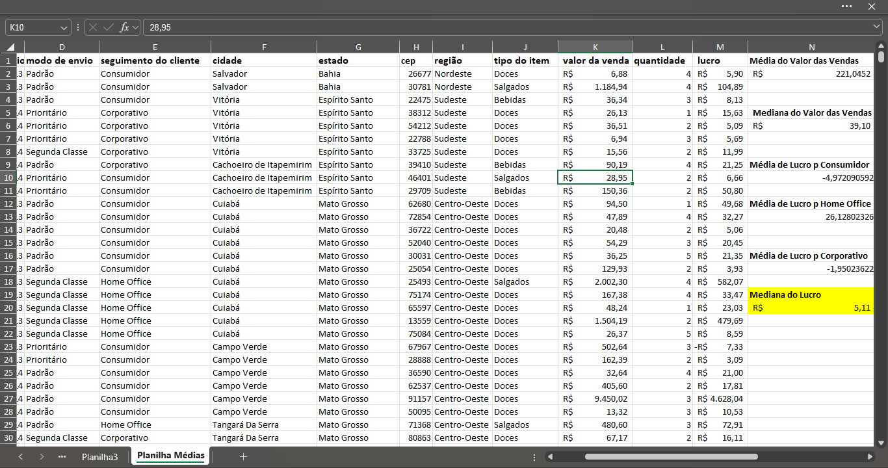Viewport: 888px width, 468px height.
Task: Select the yellow cell with 5,11
Action: point(811,307)
